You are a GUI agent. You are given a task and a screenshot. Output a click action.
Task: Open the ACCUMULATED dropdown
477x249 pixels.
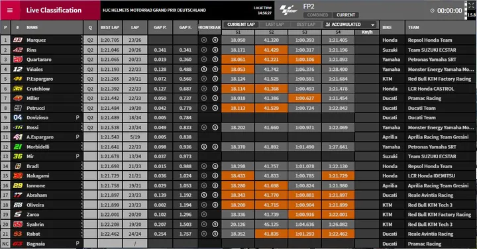click(x=350, y=25)
